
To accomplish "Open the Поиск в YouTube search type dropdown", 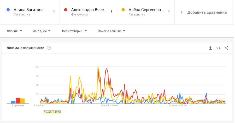I will point(111,31).
